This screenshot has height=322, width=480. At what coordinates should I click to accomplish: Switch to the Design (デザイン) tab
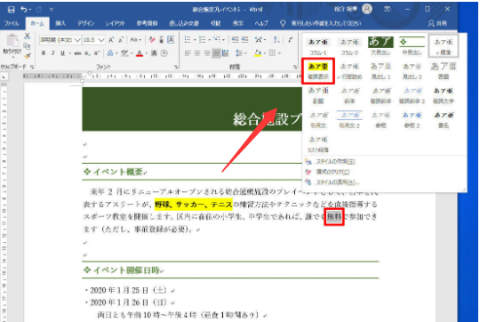pos(85,24)
